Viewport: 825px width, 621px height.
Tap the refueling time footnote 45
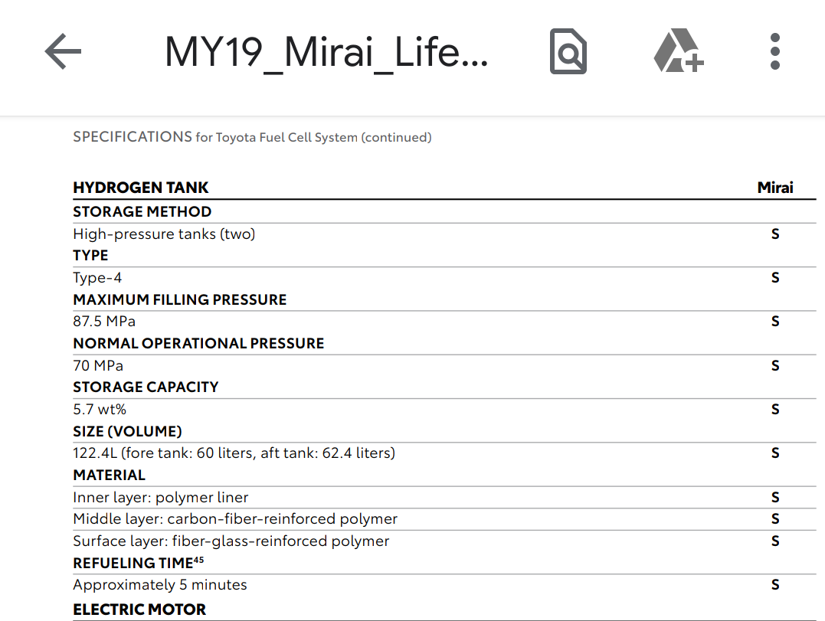pos(198,559)
